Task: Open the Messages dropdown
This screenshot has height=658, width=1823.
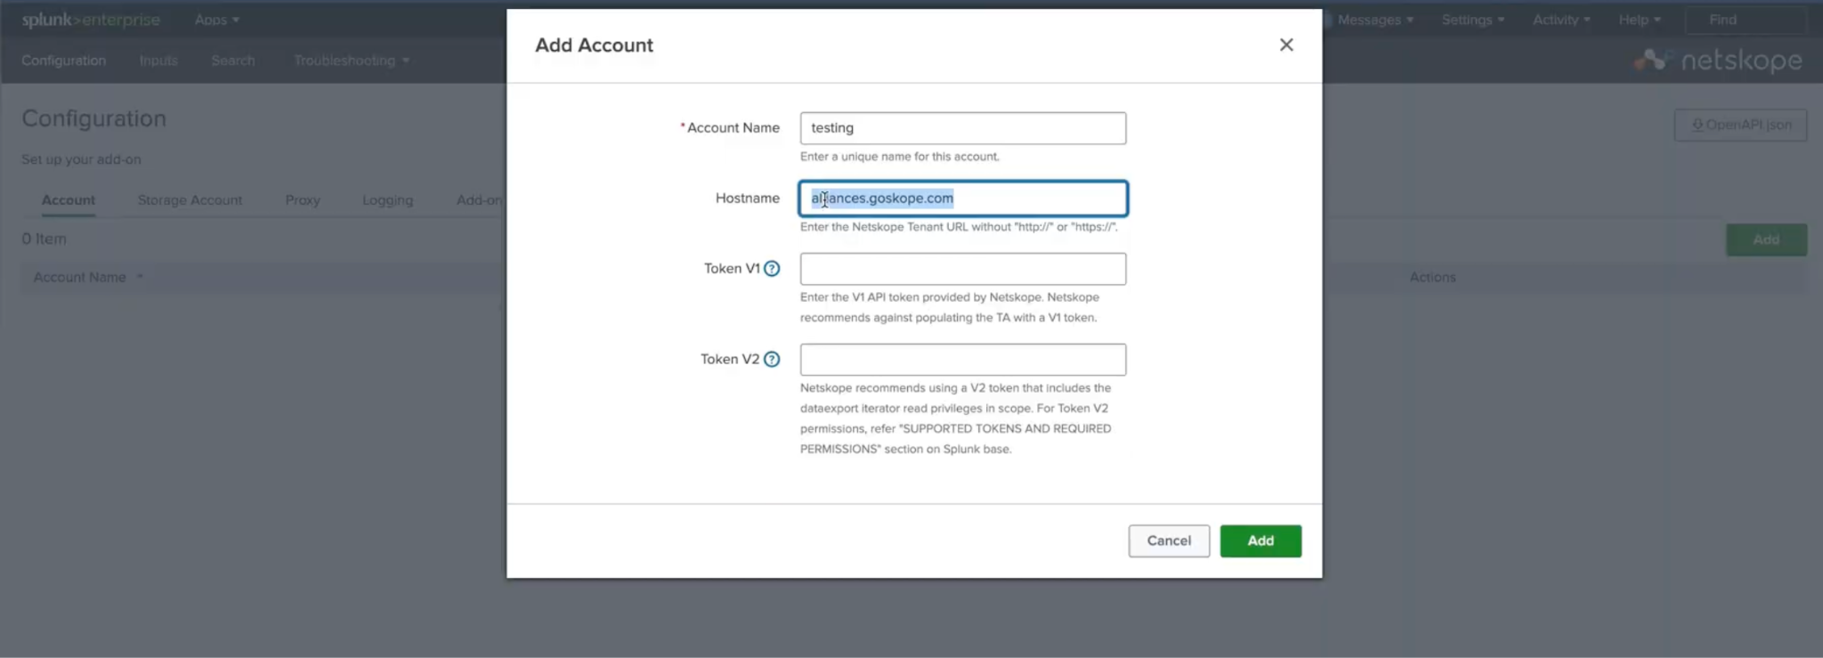Action: coord(1375,20)
